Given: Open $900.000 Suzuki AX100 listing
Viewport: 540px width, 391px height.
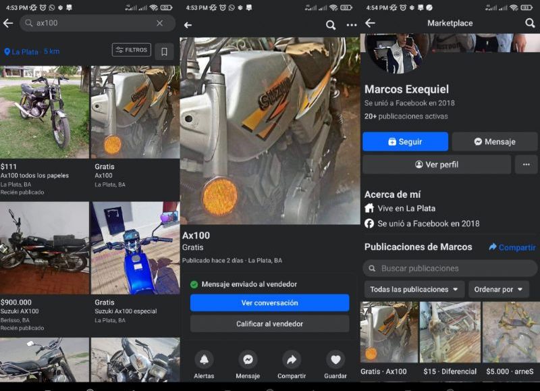Looking at the screenshot, I should click(x=45, y=267).
